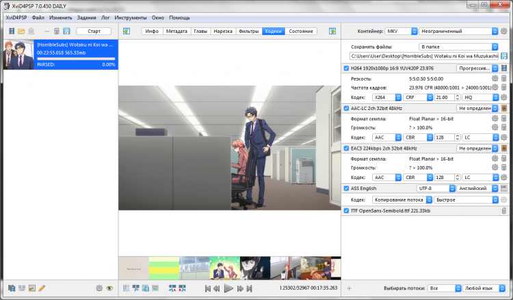This screenshot has width=513, height=300.
Task: Open the Контейнер MKV dropdown
Action: pyautogui.click(x=401, y=31)
